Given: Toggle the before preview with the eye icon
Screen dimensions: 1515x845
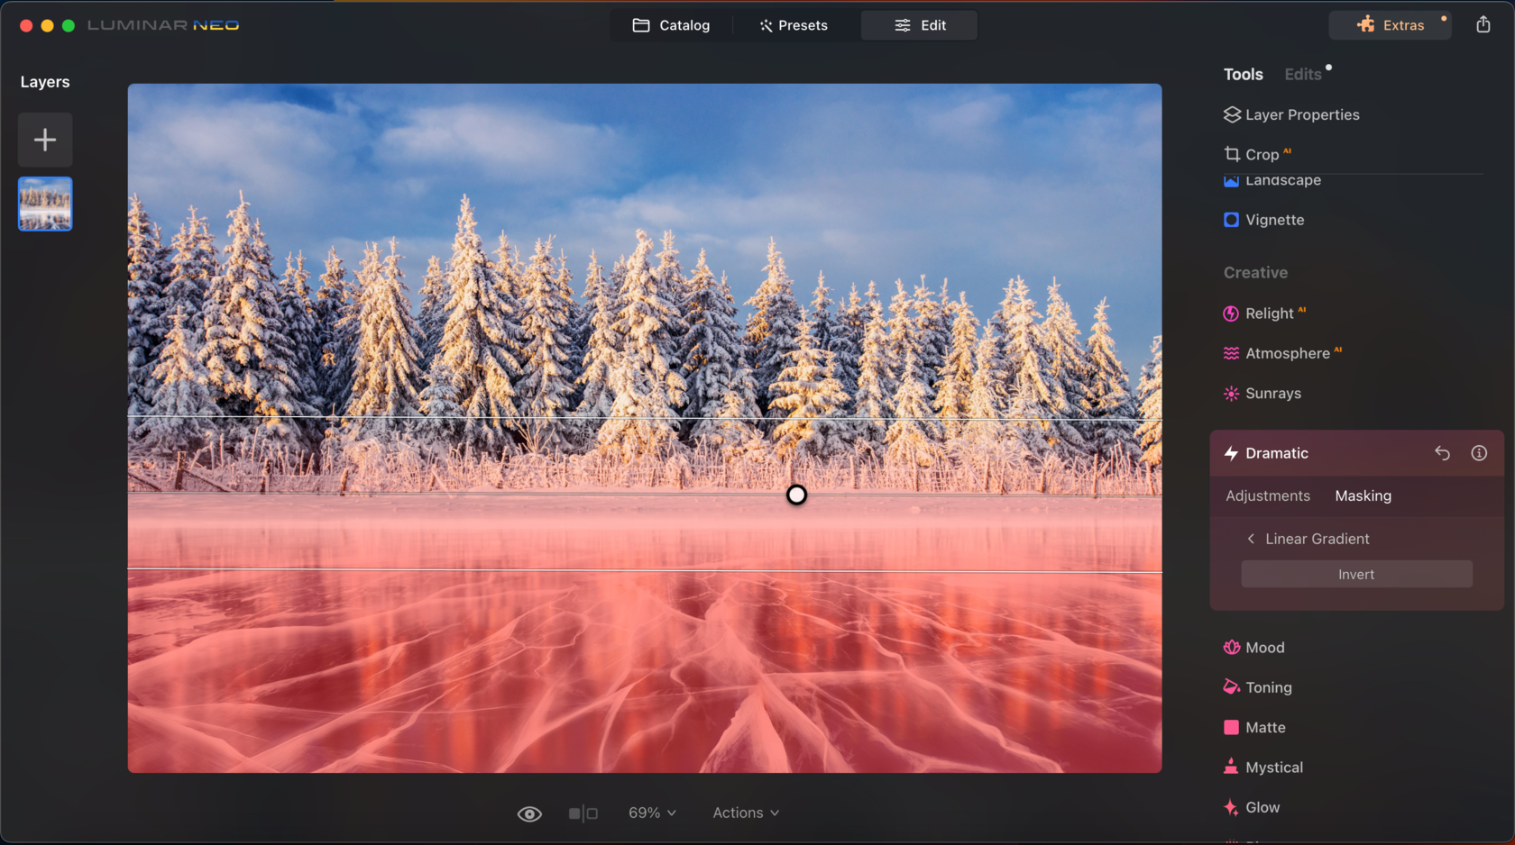Looking at the screenshot, I should [529, 813].
